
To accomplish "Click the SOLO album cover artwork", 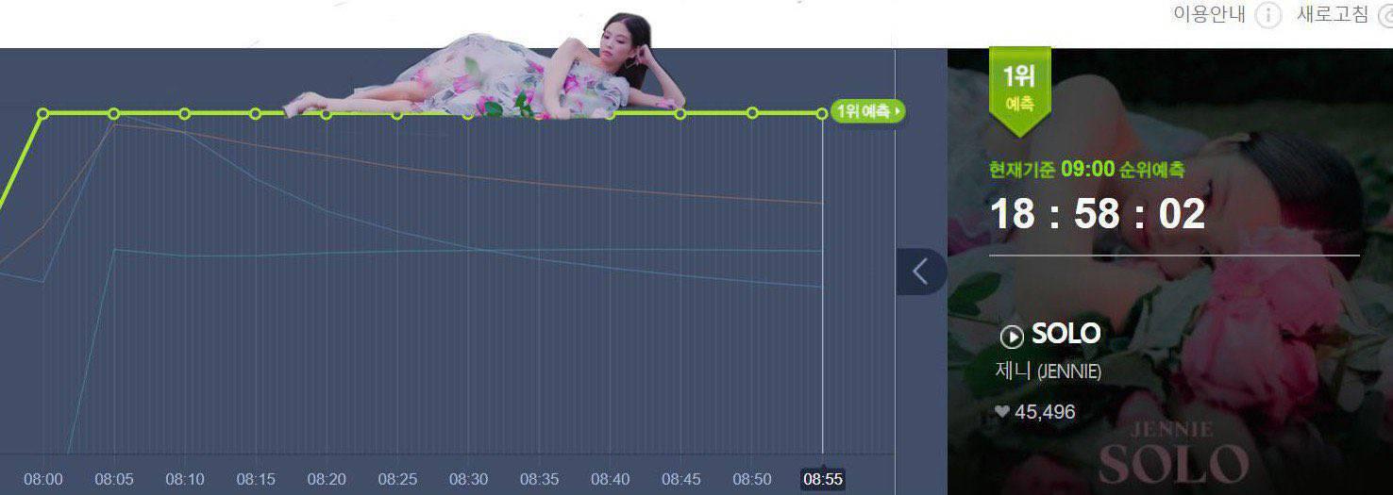I will click(x=1170, y=272).
